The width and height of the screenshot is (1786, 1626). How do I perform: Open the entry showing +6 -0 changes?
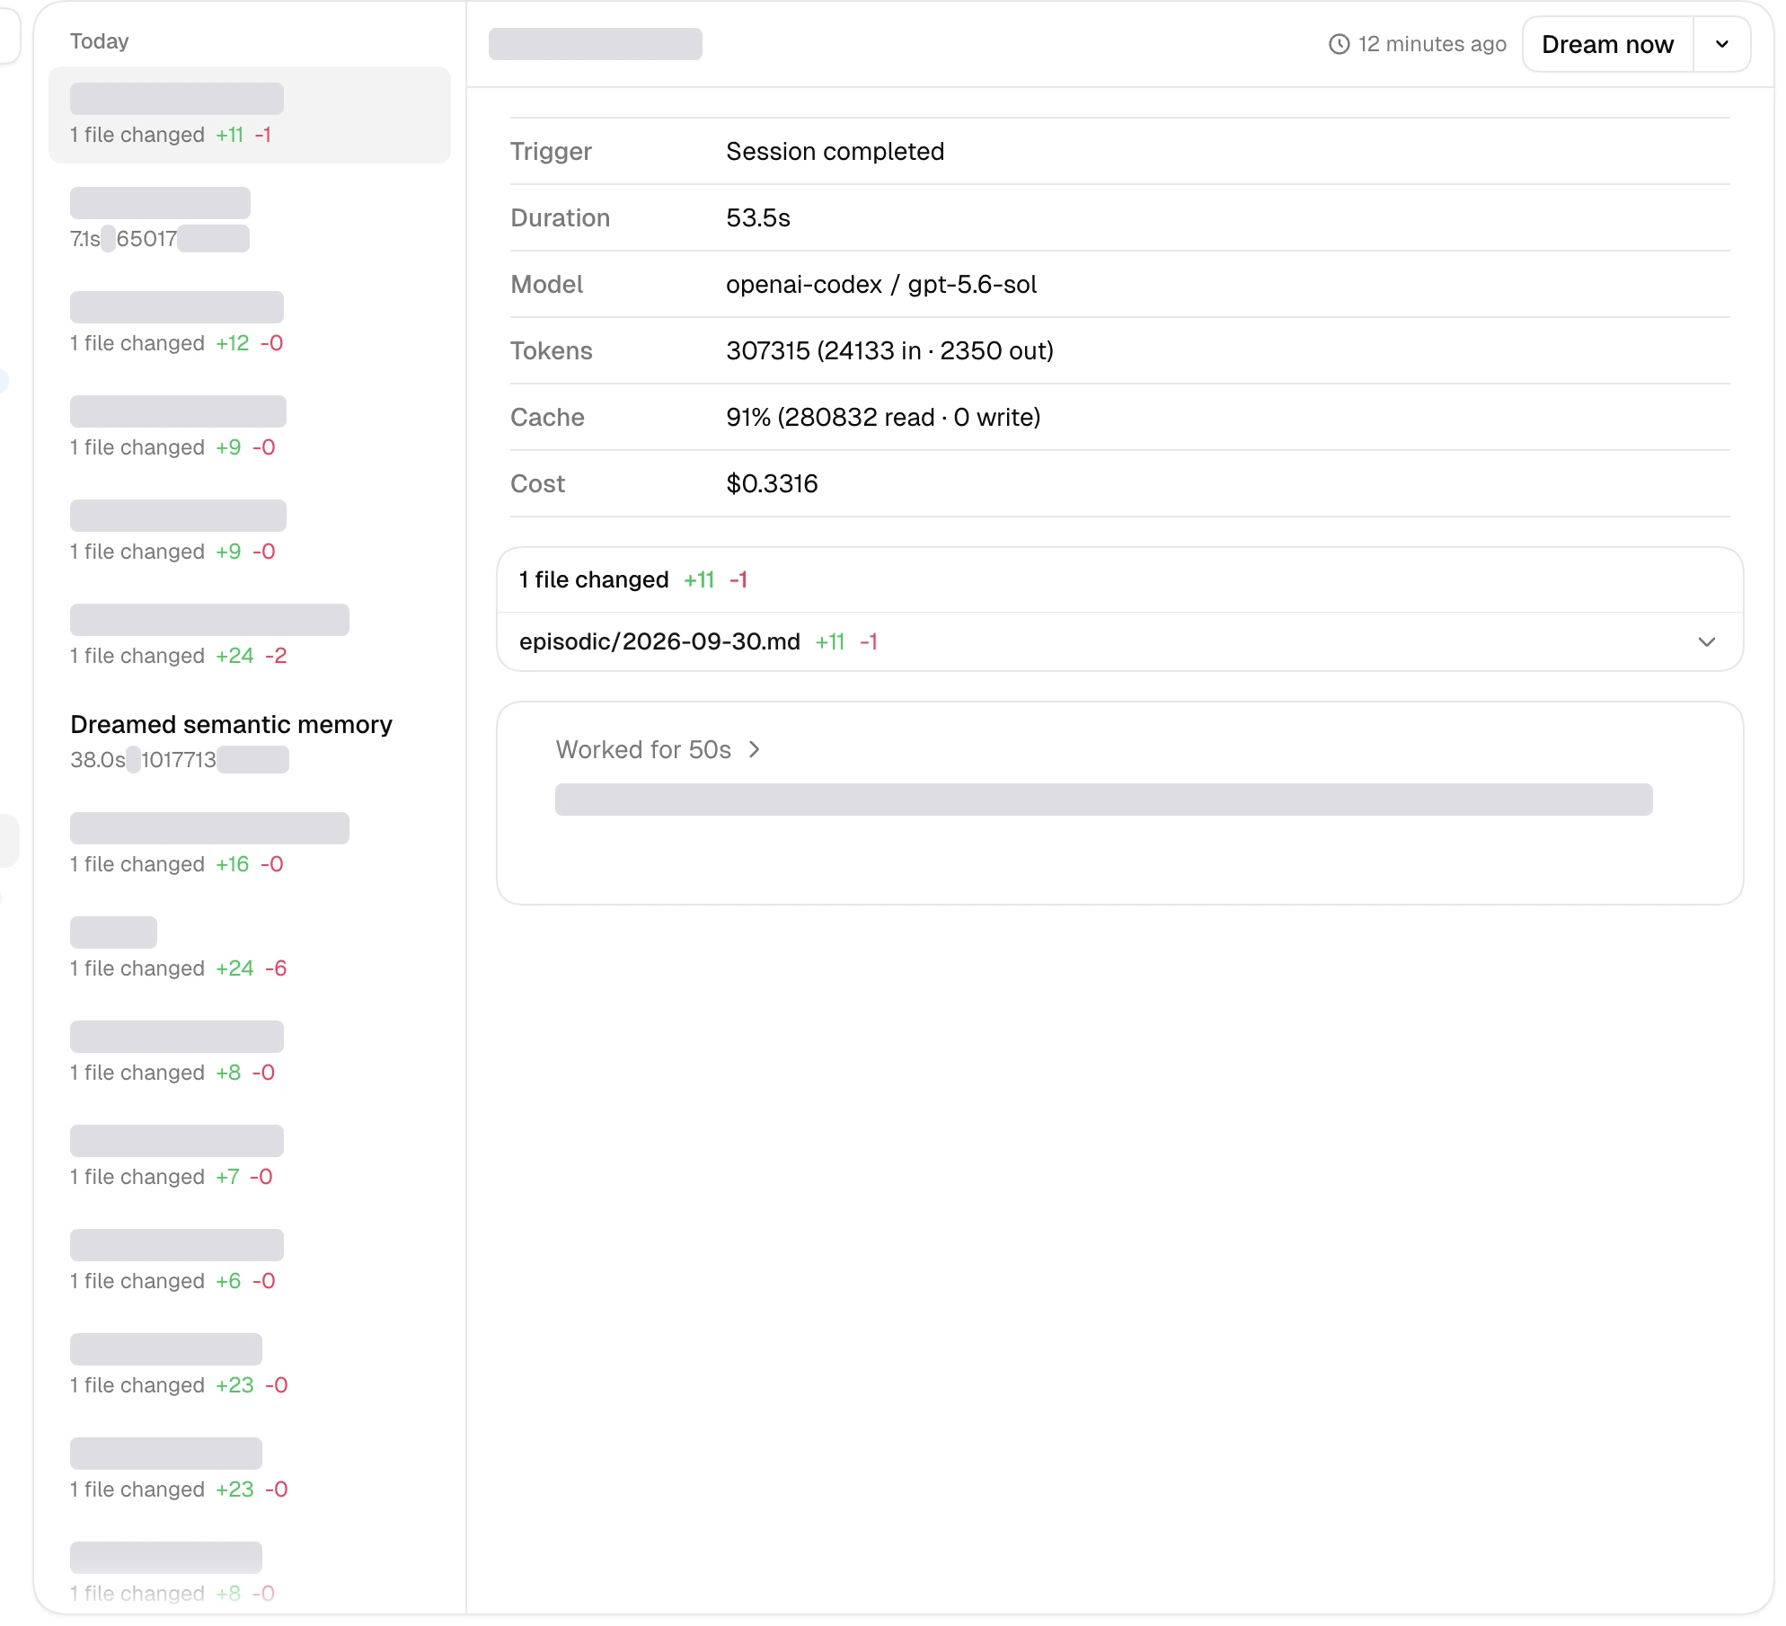pyautogui.click(x=250, y=1261)
